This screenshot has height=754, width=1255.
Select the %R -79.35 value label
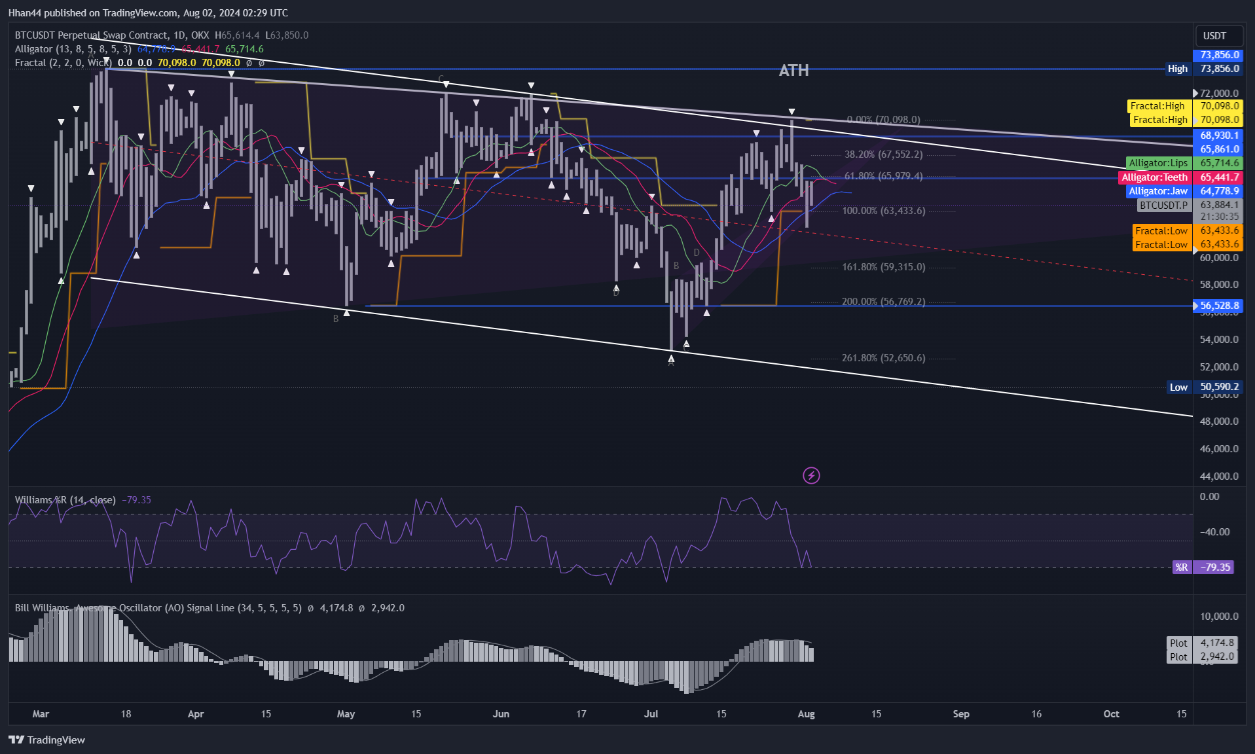(x=1203, y=567)
